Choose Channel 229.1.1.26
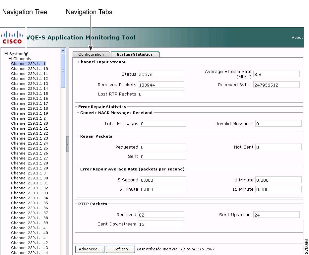 (x=30, y=153)
